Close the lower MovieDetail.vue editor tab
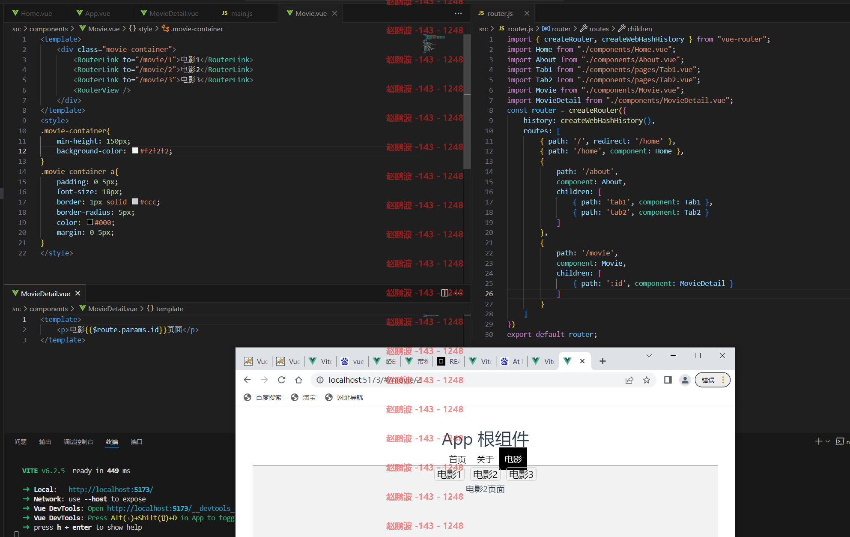The width and height of the screenshot is (850, 537). pos(78,293)
